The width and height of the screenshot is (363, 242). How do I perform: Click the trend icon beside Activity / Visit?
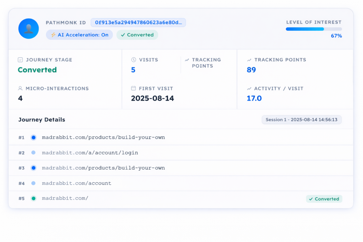(249, 88)
